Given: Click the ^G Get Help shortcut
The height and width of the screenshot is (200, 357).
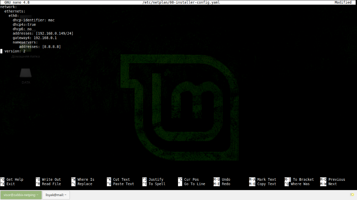Looking at the screenshot, I should [12, 179].
